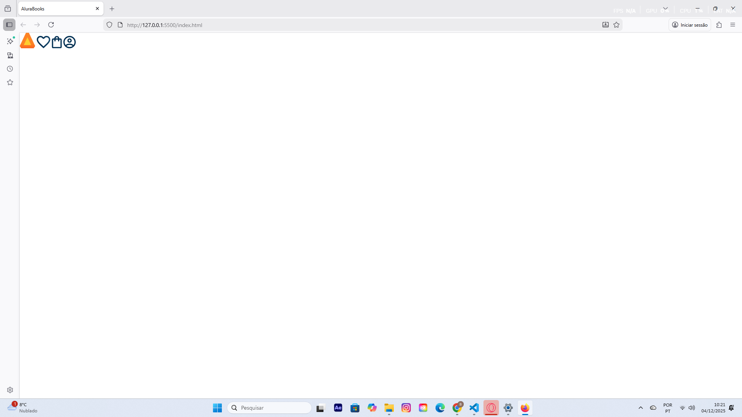742x417 pixels.
Task: Open the favorites heart icon
Action: point(43,42)
